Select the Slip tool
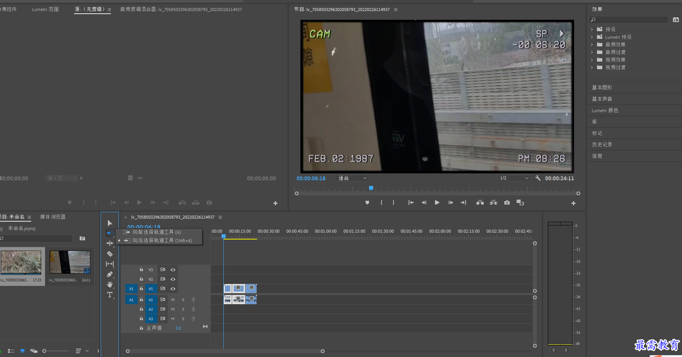 [x=110, y=264]
